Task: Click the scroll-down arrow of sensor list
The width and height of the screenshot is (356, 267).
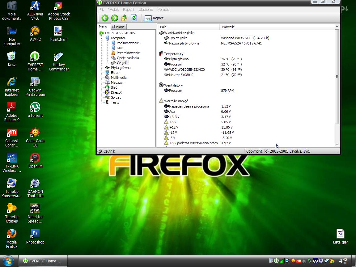Action: click(337, 144)
